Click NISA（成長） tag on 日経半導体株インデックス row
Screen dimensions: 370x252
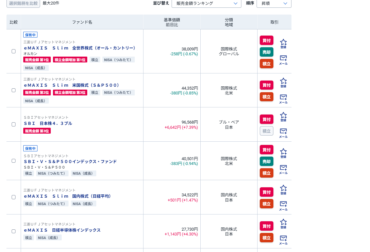click(x=49, y=237)
